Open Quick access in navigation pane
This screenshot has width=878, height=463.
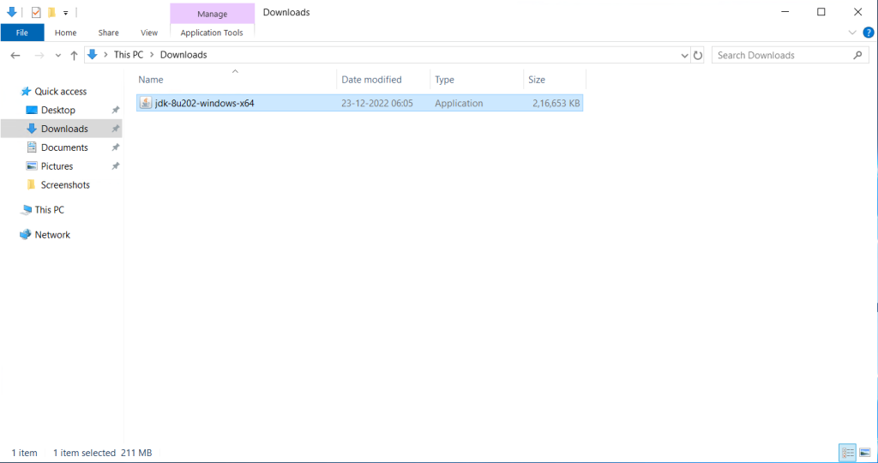pyautogui.click(x=61, y=91)
